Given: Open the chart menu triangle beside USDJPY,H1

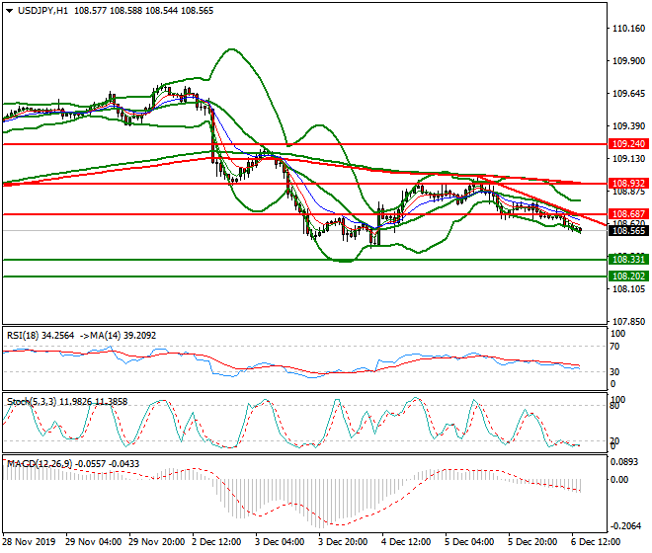Looking at the screenshot, I should (x=9, y=11).
